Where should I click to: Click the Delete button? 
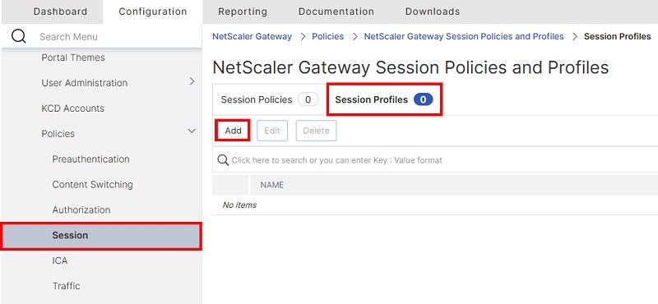point(316,131)
